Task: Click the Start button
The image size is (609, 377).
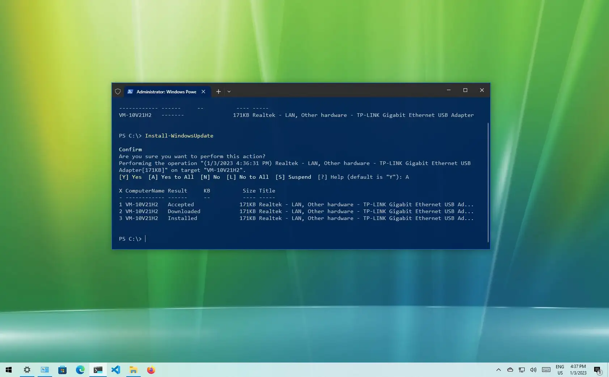Action: pyautogui.click(x=8, y=370)
